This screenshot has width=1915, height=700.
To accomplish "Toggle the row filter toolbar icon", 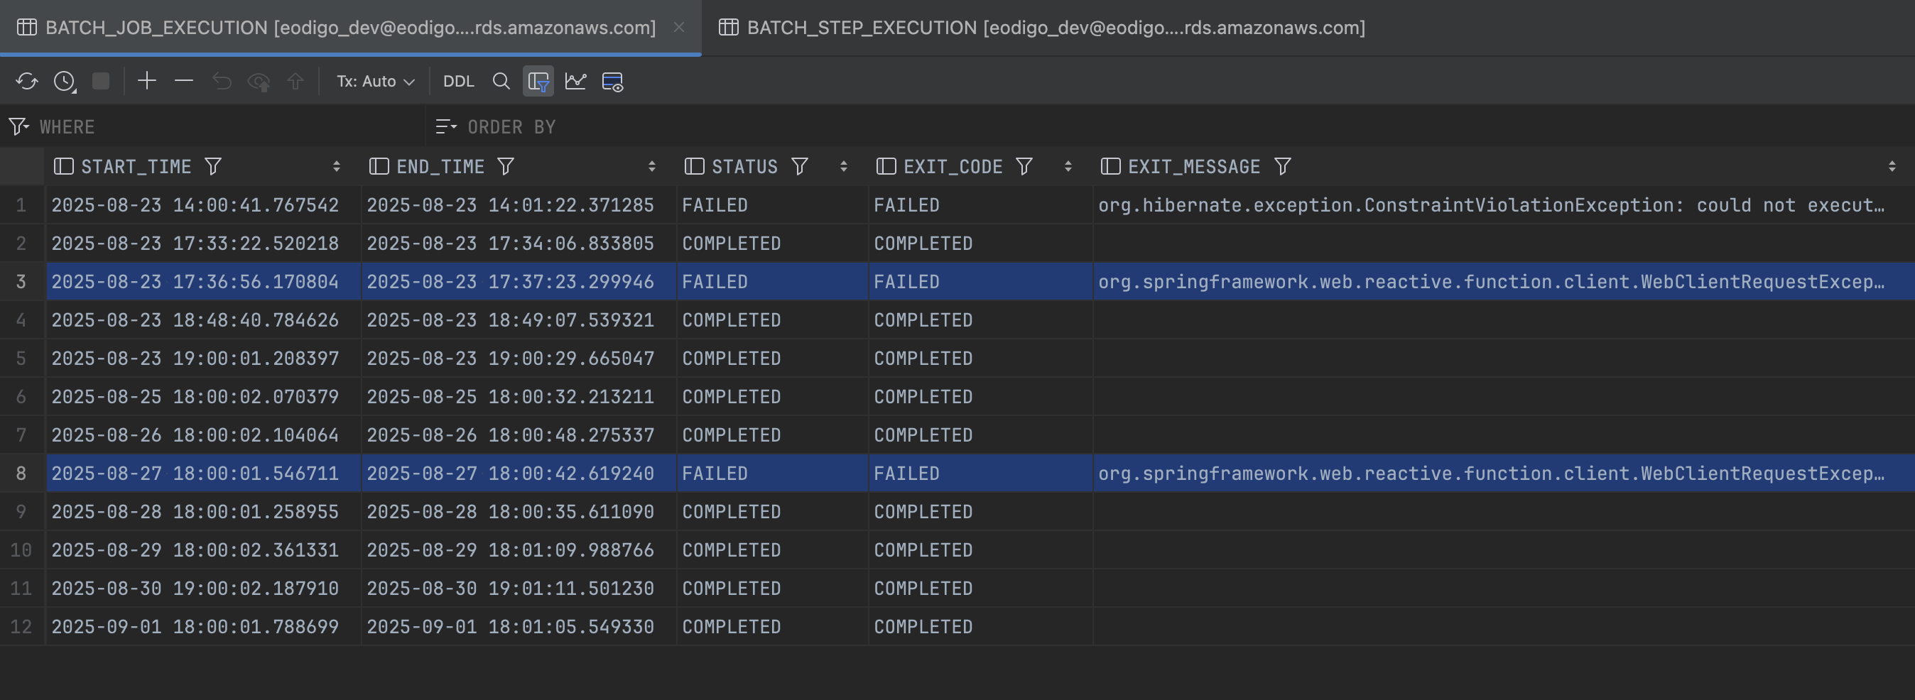I will tap(538, 81).
